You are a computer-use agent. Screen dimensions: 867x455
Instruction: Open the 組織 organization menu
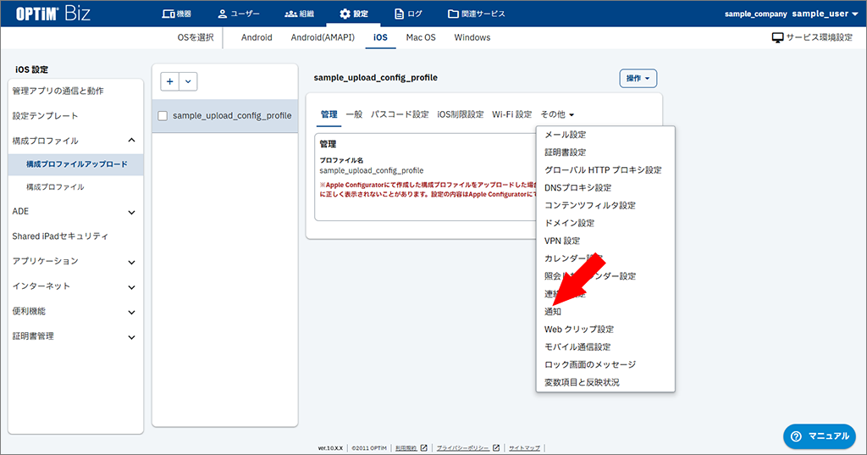point(299,14)
